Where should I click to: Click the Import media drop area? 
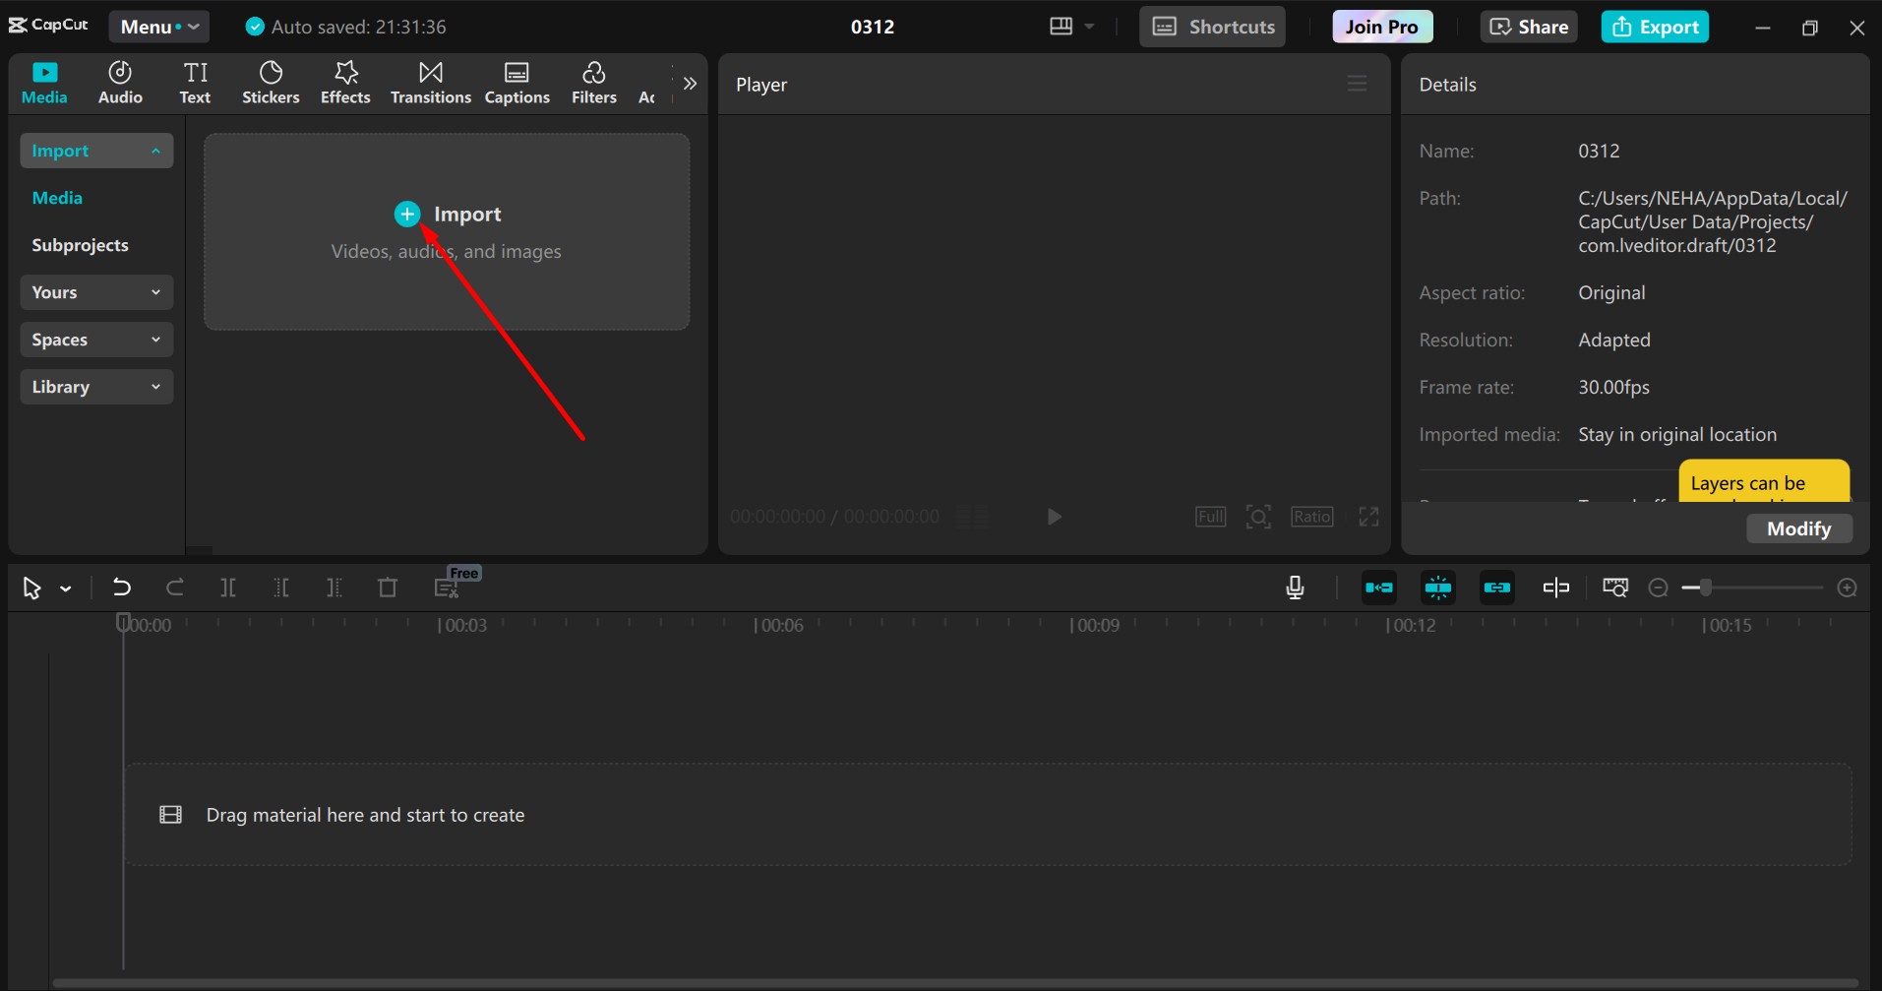[447, 231]
